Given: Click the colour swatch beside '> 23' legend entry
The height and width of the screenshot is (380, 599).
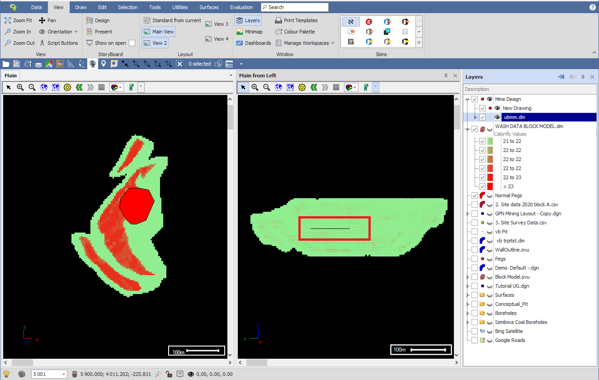Looking at the screenshot, I should (490, 186).
